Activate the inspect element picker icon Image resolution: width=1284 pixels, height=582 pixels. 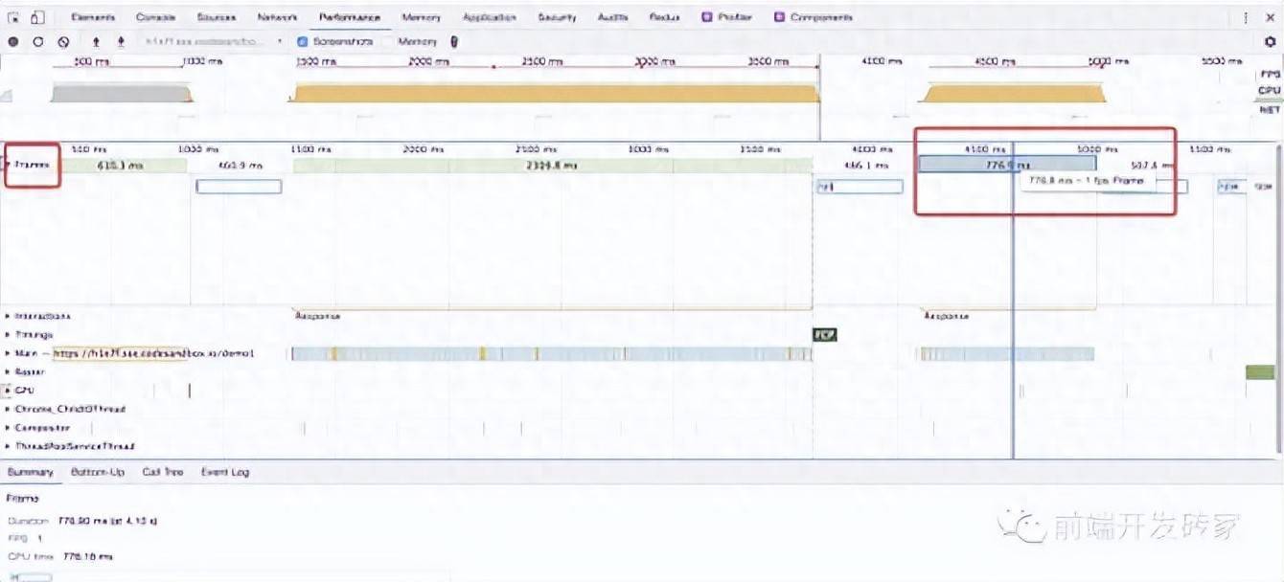point(13,17)
